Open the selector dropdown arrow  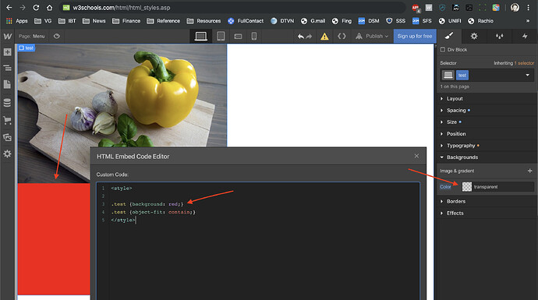527,75
